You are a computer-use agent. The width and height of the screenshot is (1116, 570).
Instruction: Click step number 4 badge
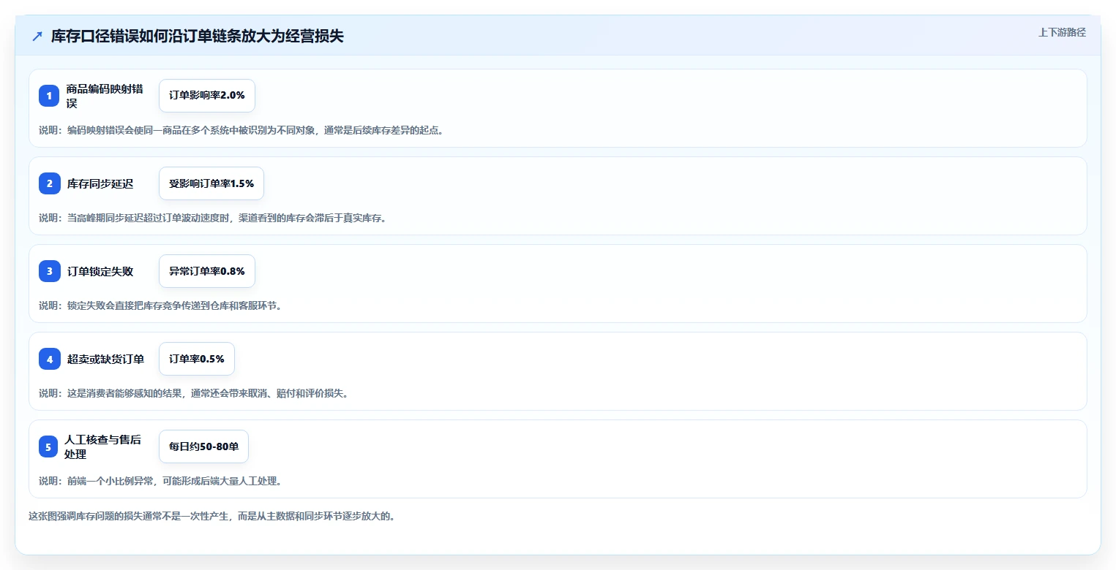49,359
